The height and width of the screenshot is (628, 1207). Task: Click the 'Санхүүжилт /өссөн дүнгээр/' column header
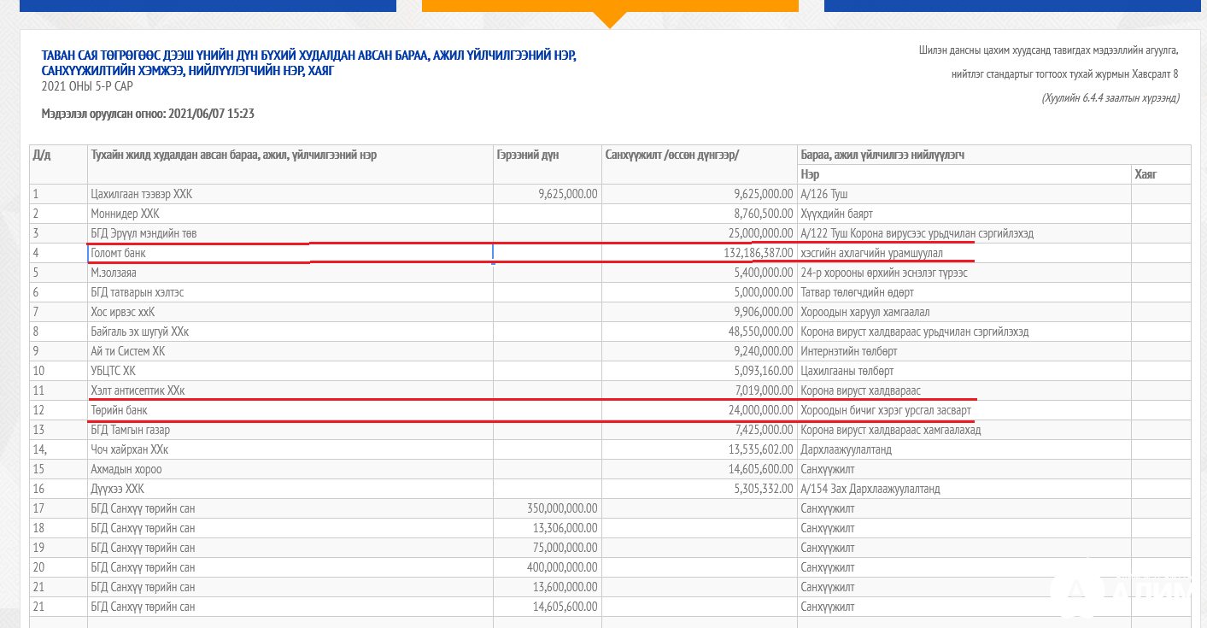click(x=700, y=164)
